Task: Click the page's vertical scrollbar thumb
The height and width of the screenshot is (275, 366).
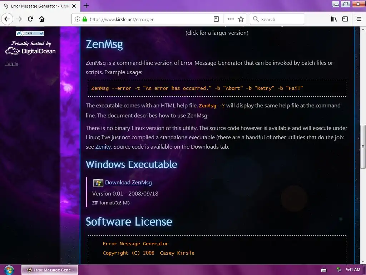Action: coord(363,146)
